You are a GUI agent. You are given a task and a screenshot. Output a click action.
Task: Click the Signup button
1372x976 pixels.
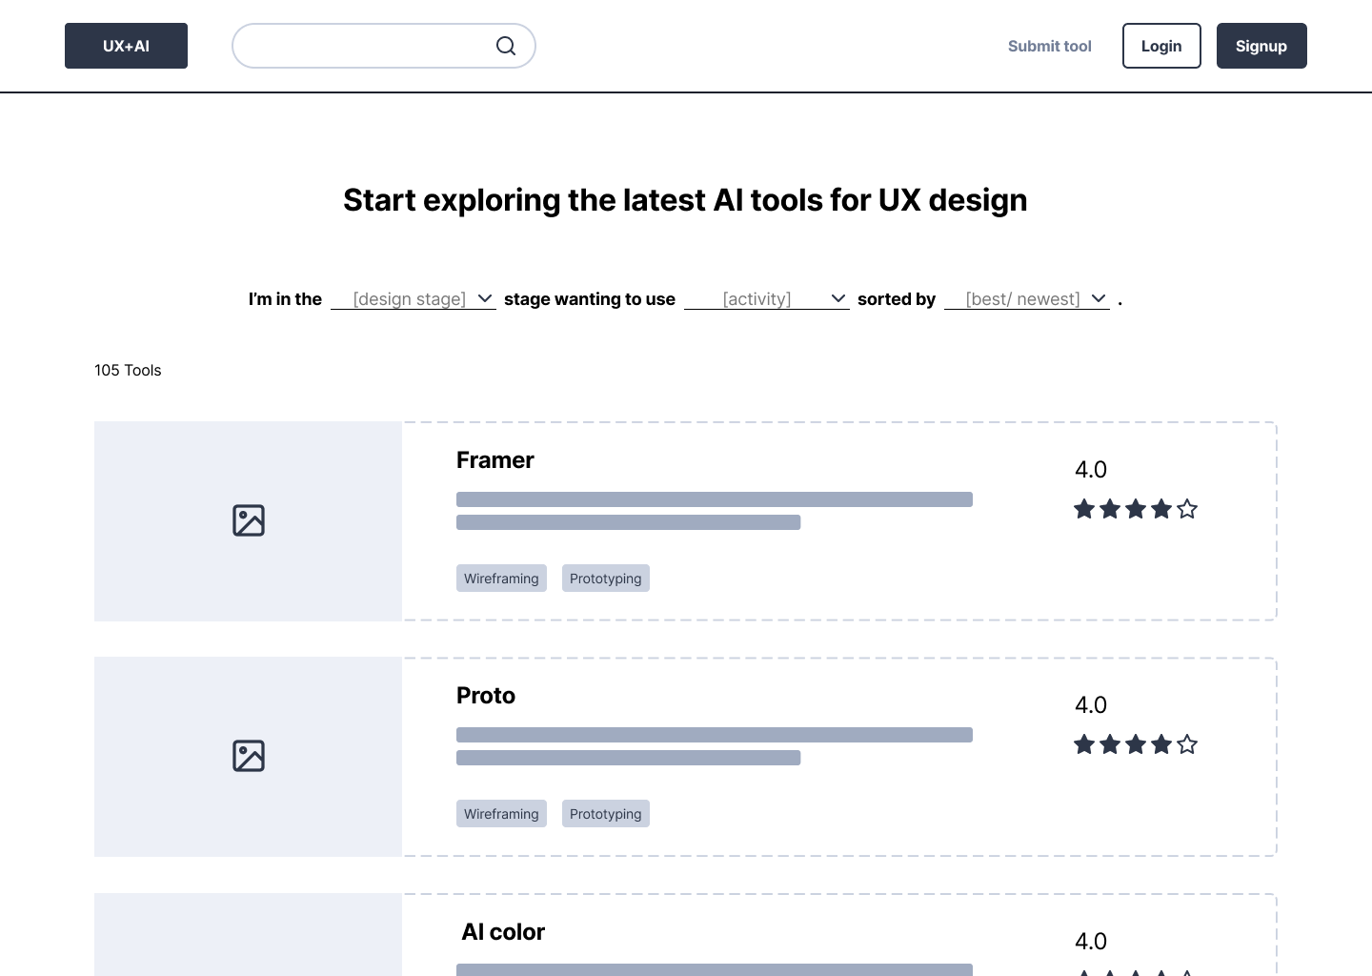pos(1261,45)
